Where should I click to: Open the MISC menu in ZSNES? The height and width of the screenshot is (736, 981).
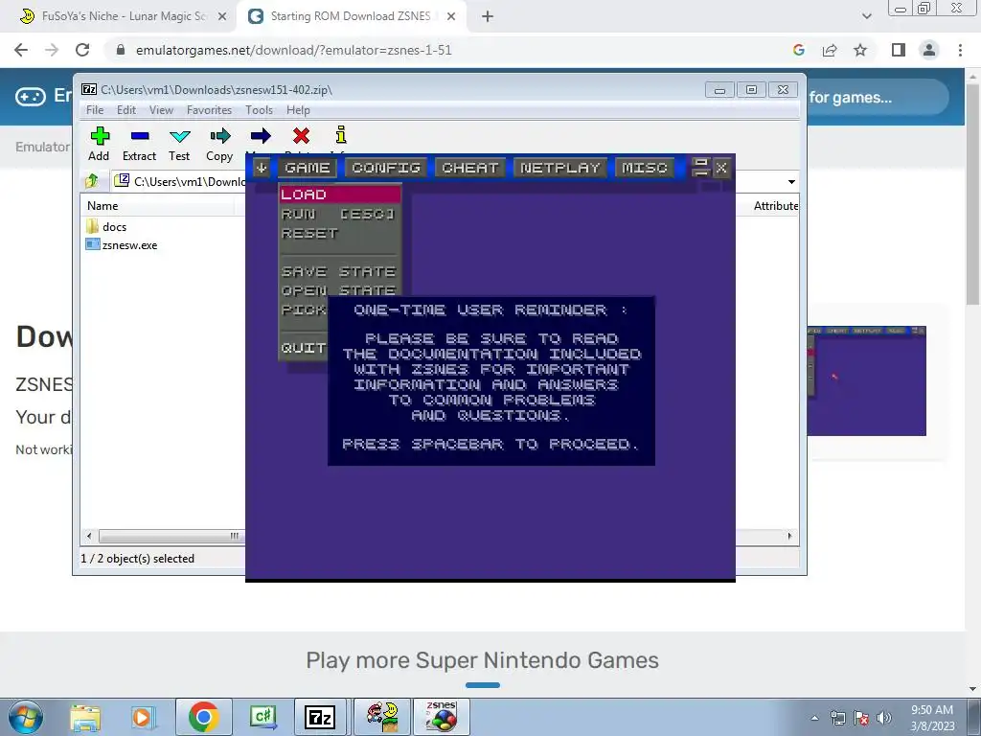pos(645,168)
